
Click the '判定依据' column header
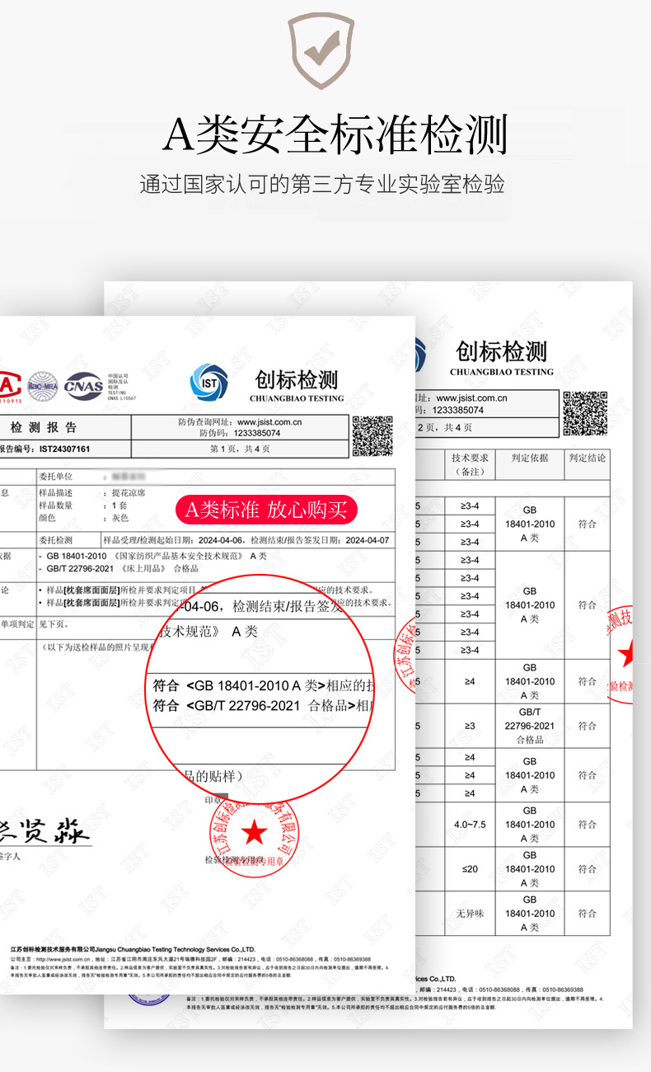[x=529, y=458]
